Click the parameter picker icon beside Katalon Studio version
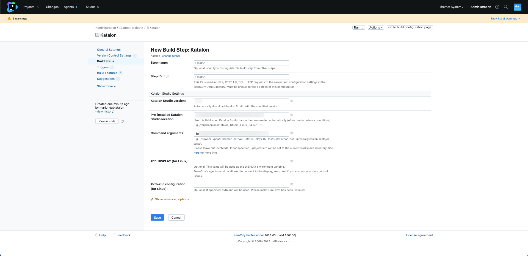The width and height of the screenshot is (528, 256). [x=292, y=101]
